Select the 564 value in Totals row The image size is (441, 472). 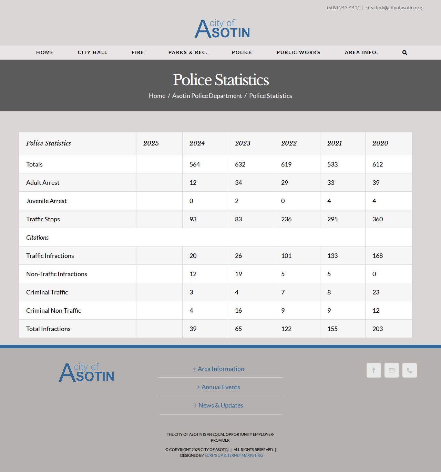click(195, 164)
